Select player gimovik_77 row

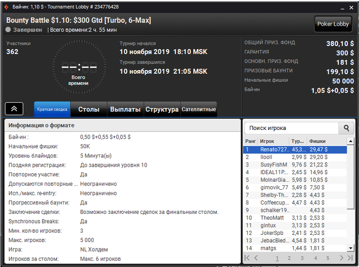tap(295, 187)
